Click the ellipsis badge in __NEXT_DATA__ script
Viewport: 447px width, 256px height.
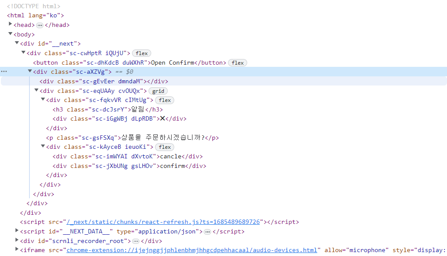pos(208,232)
